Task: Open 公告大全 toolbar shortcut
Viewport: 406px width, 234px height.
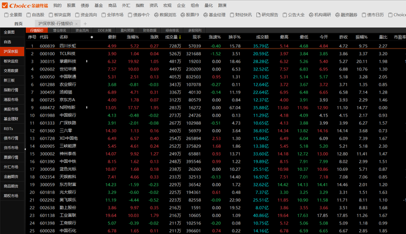Action: click(294, 15)
